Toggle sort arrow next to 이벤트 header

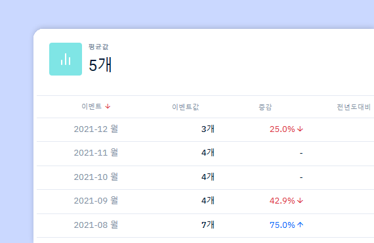108,106
